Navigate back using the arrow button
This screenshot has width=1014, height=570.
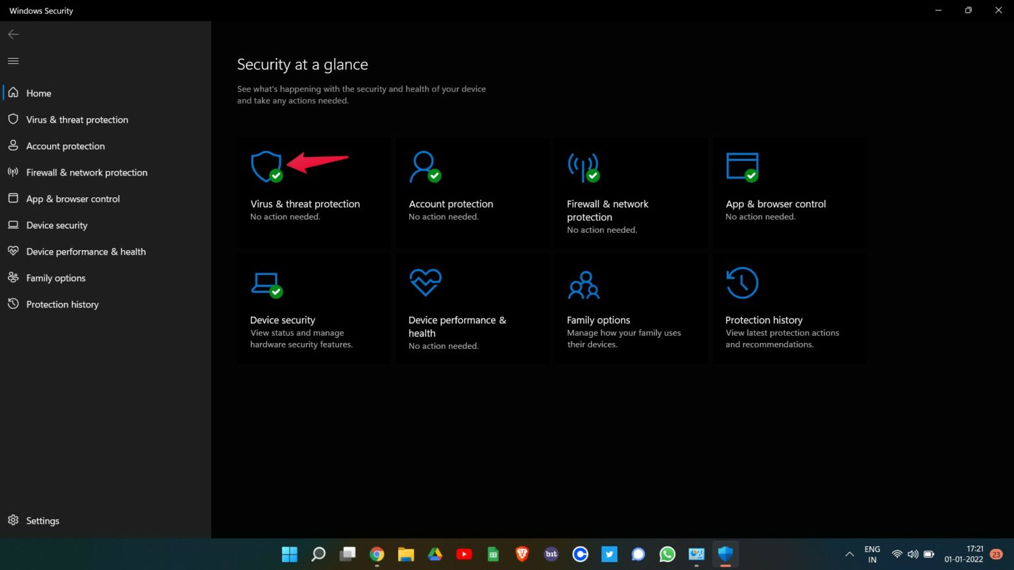pyautogui.click(x=13, y=34)
